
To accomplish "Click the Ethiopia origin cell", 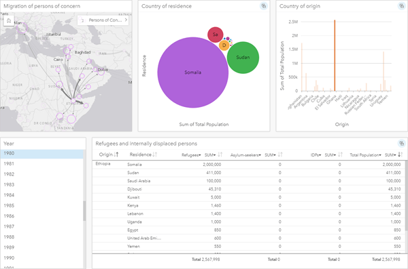I will pyautogui.click(x=103, y=164).
